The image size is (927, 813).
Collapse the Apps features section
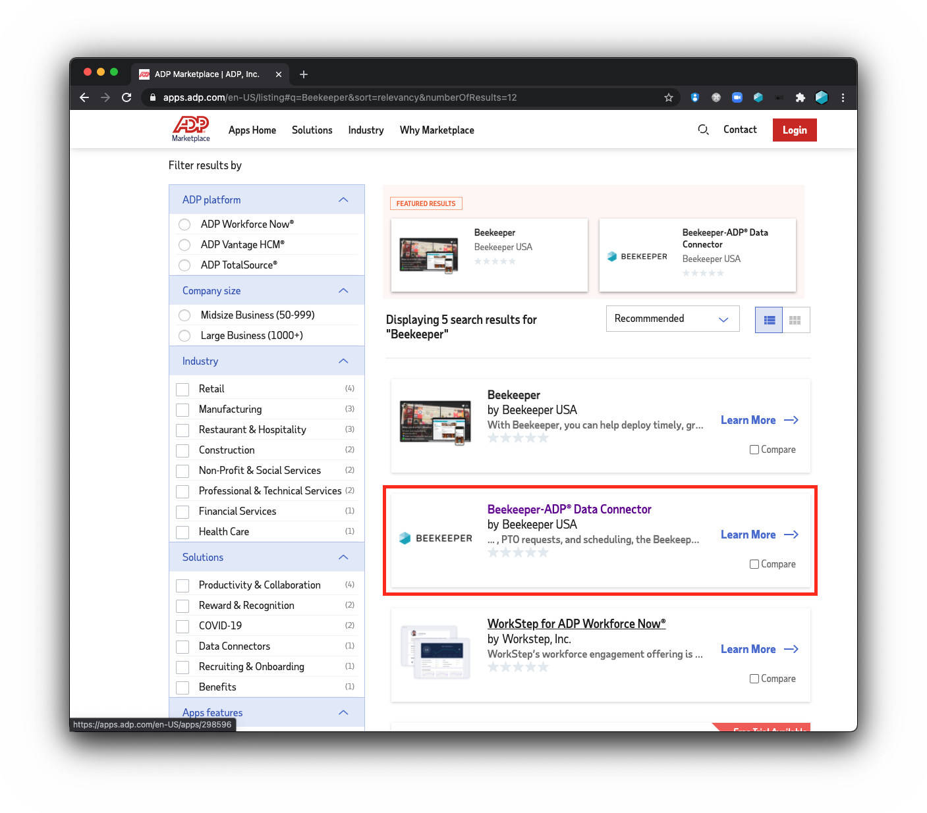coord(343,712)
